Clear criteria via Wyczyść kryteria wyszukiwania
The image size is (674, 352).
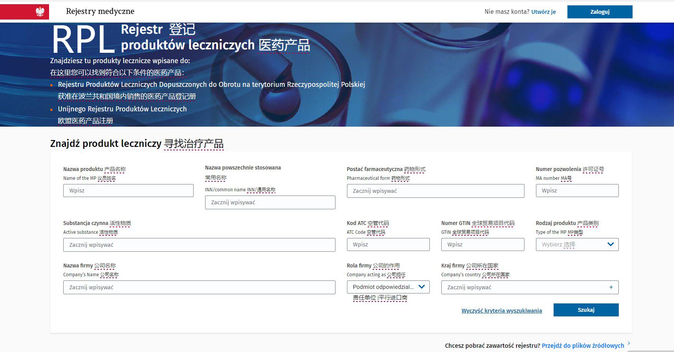[501, 311]
